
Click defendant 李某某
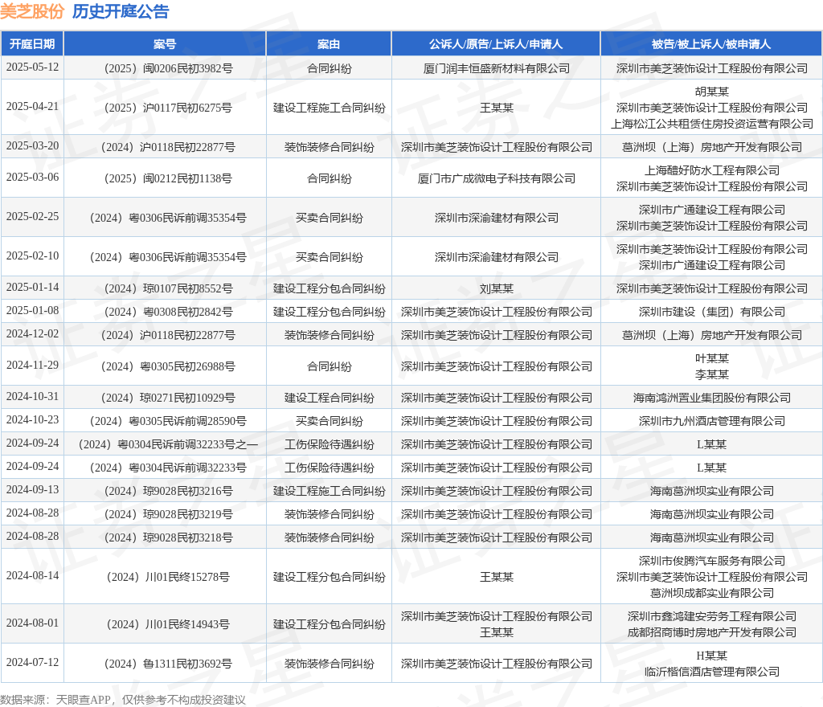tap(712, 374)
